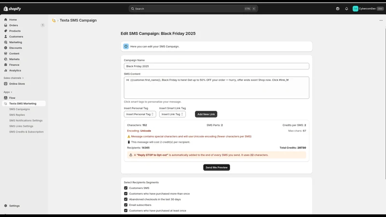Viewport: 386px width, 217px height.
Task: Click the Customers person icon
Action: click(6, 37)
